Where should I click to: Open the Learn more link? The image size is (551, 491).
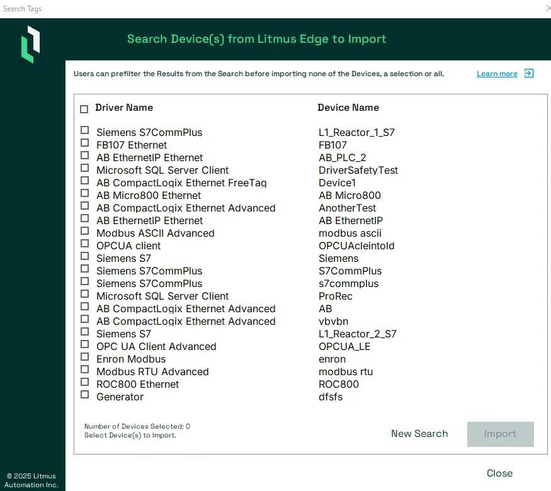click(x=497, y=74)
